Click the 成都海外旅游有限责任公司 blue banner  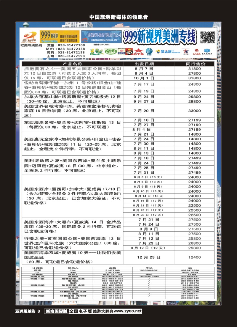click(101, 37)
